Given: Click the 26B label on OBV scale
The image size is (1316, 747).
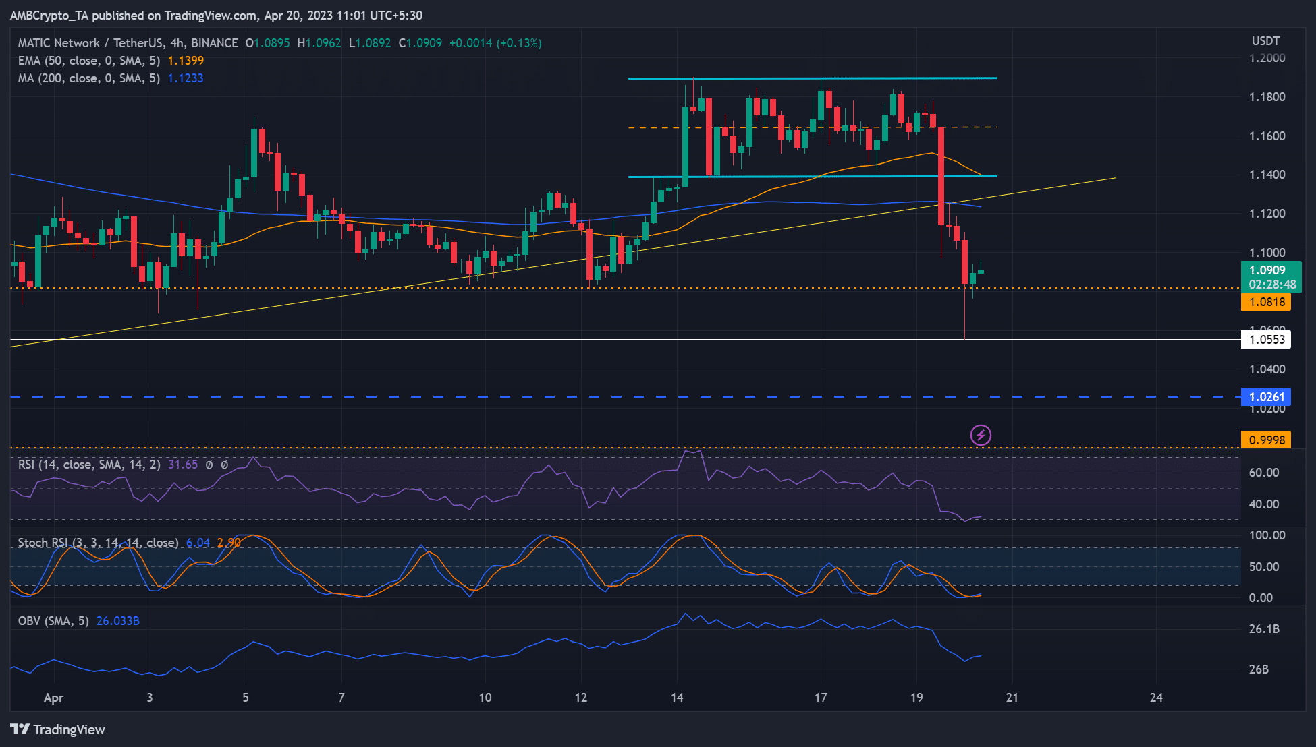Looking at the screenshot, I should tap(1259, 669).
